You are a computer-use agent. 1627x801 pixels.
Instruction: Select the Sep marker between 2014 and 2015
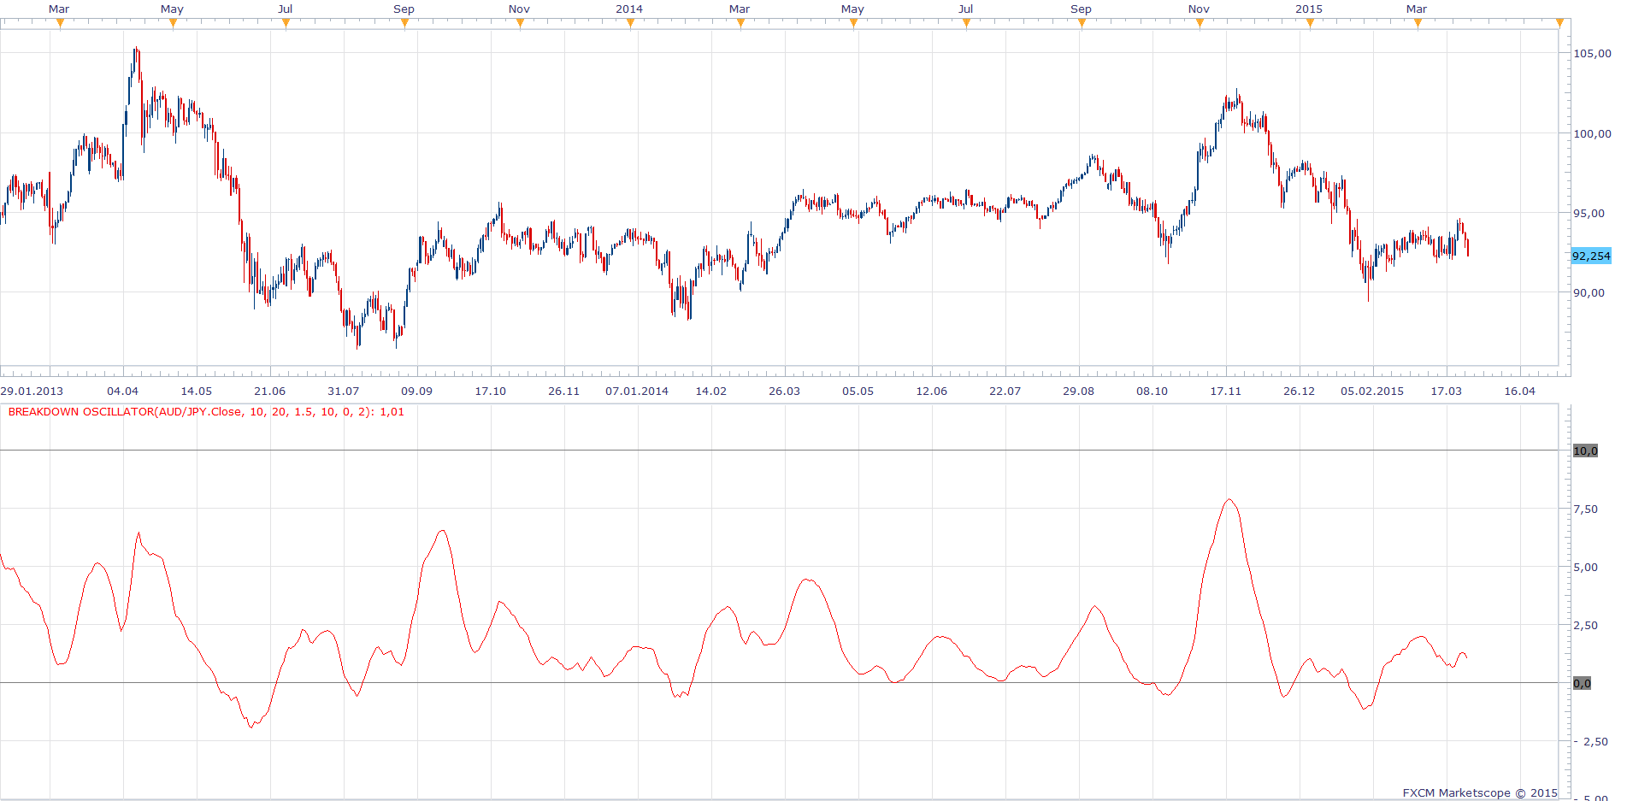pos(1082,23)
